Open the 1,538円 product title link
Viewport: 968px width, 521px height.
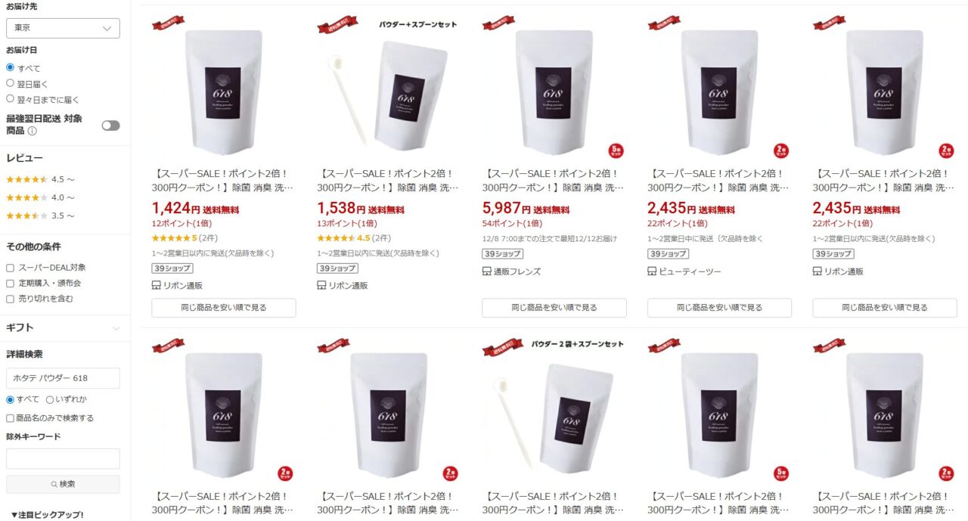(x=389, y=180)
